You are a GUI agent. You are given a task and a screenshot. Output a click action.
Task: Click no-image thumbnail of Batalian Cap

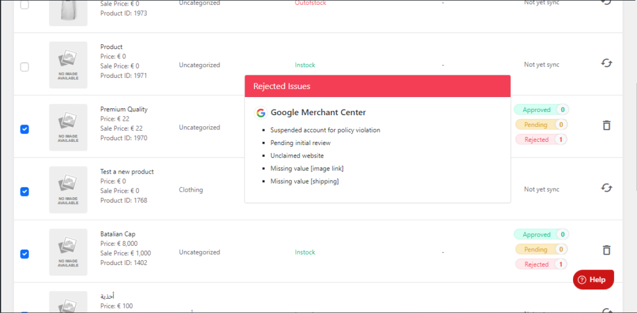point(68,252)
